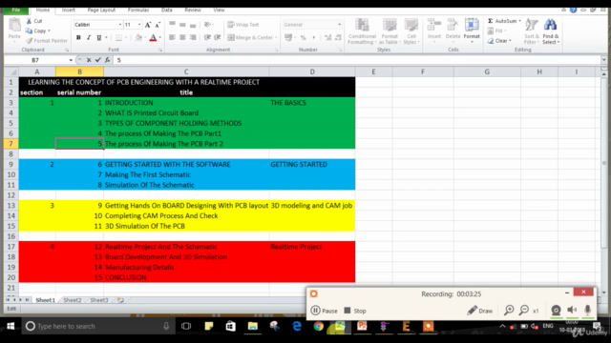Open Find & Select menu

(x=551, y=31)
